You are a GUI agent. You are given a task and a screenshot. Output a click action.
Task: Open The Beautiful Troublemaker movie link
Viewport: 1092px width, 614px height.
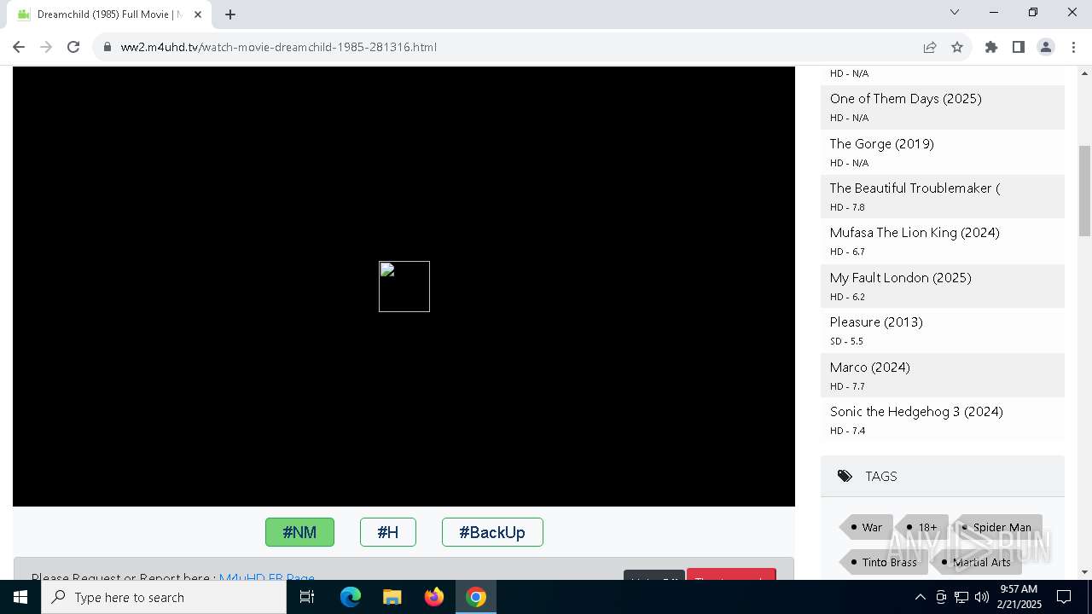coord(915,188)
